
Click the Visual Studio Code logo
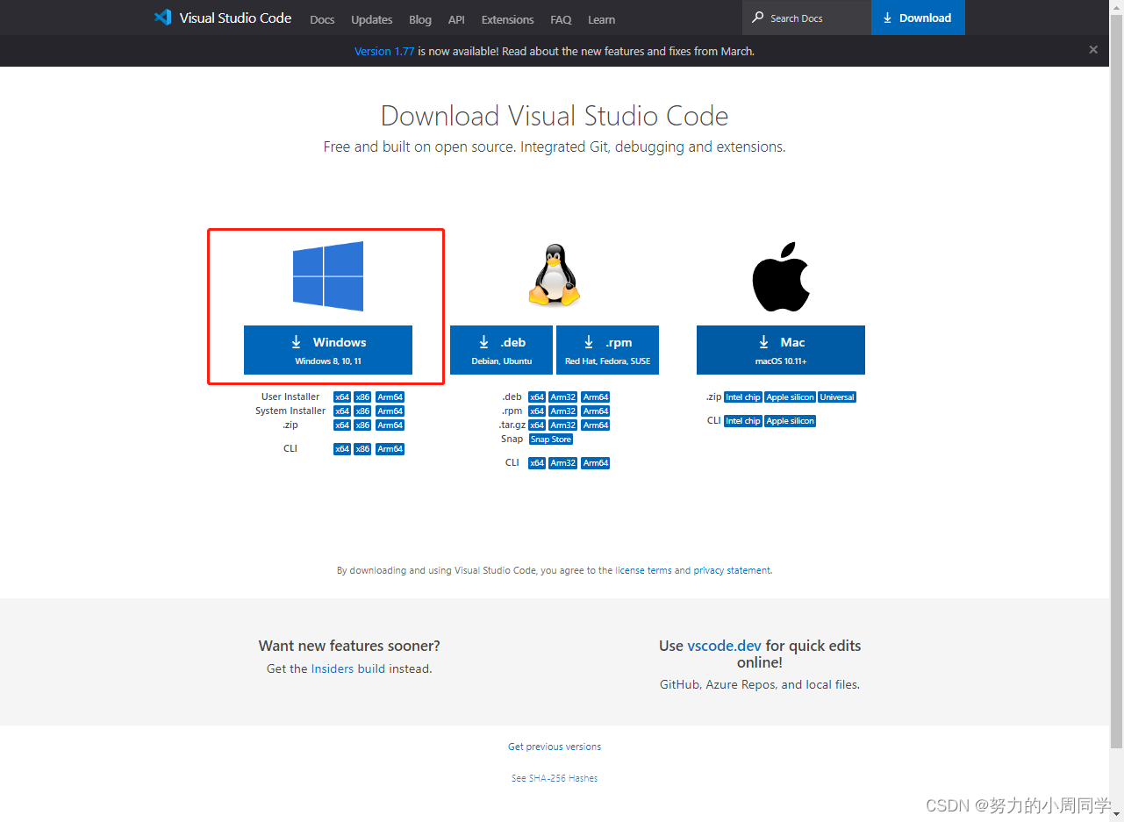coord(163,18)
